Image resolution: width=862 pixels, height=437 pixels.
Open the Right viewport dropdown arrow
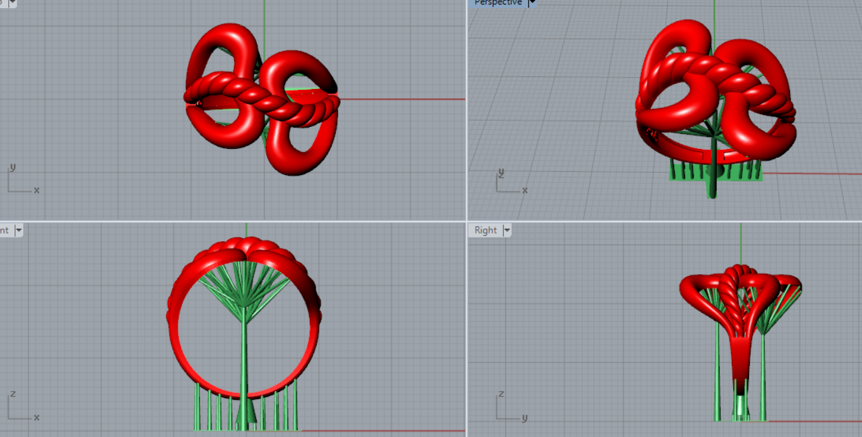coord(506,230)
